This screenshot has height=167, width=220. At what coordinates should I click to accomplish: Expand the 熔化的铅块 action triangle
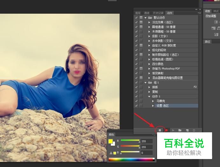[149, 50]
